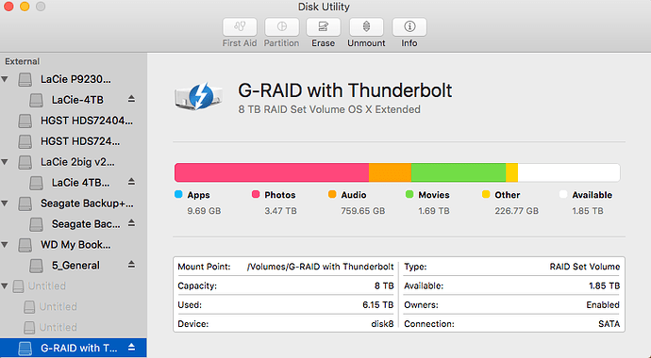
Task: Collapse the Seagate Backup+ disk group
Action: click(x=5, y=203)
